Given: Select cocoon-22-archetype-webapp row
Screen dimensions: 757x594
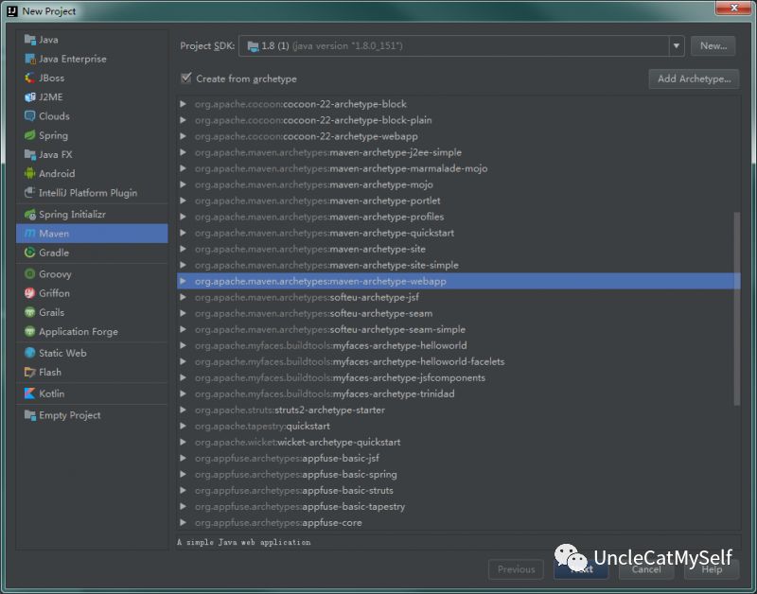Looking at the screenshot, I should pos(458,136).
